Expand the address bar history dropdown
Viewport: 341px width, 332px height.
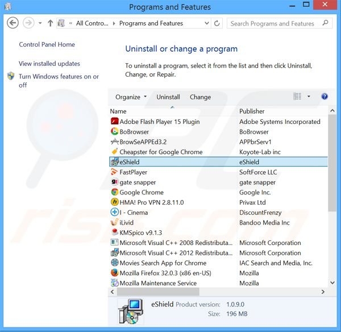coord(207,23)
